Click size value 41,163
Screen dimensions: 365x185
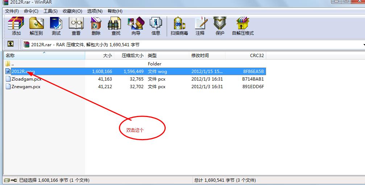click(x=105, y=79)
